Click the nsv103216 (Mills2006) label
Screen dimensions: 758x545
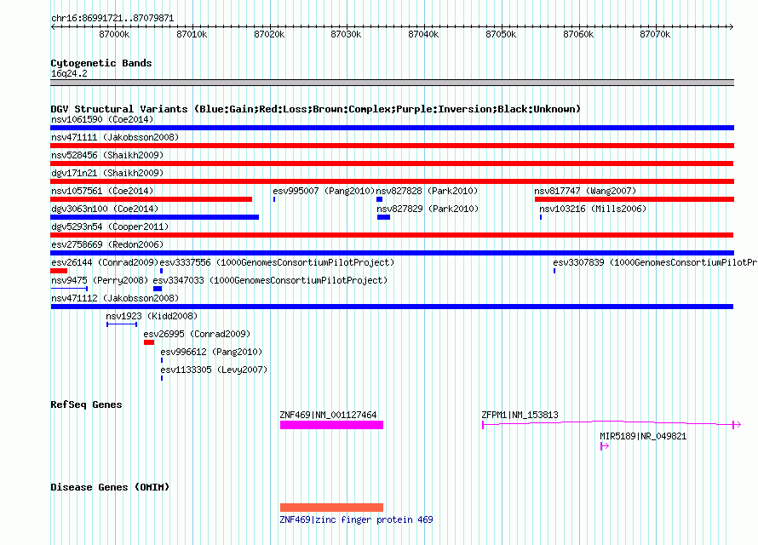tap(593, 209)
